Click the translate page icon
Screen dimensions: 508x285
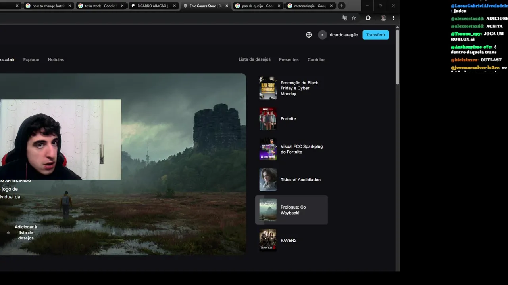(x=344, y=18)
